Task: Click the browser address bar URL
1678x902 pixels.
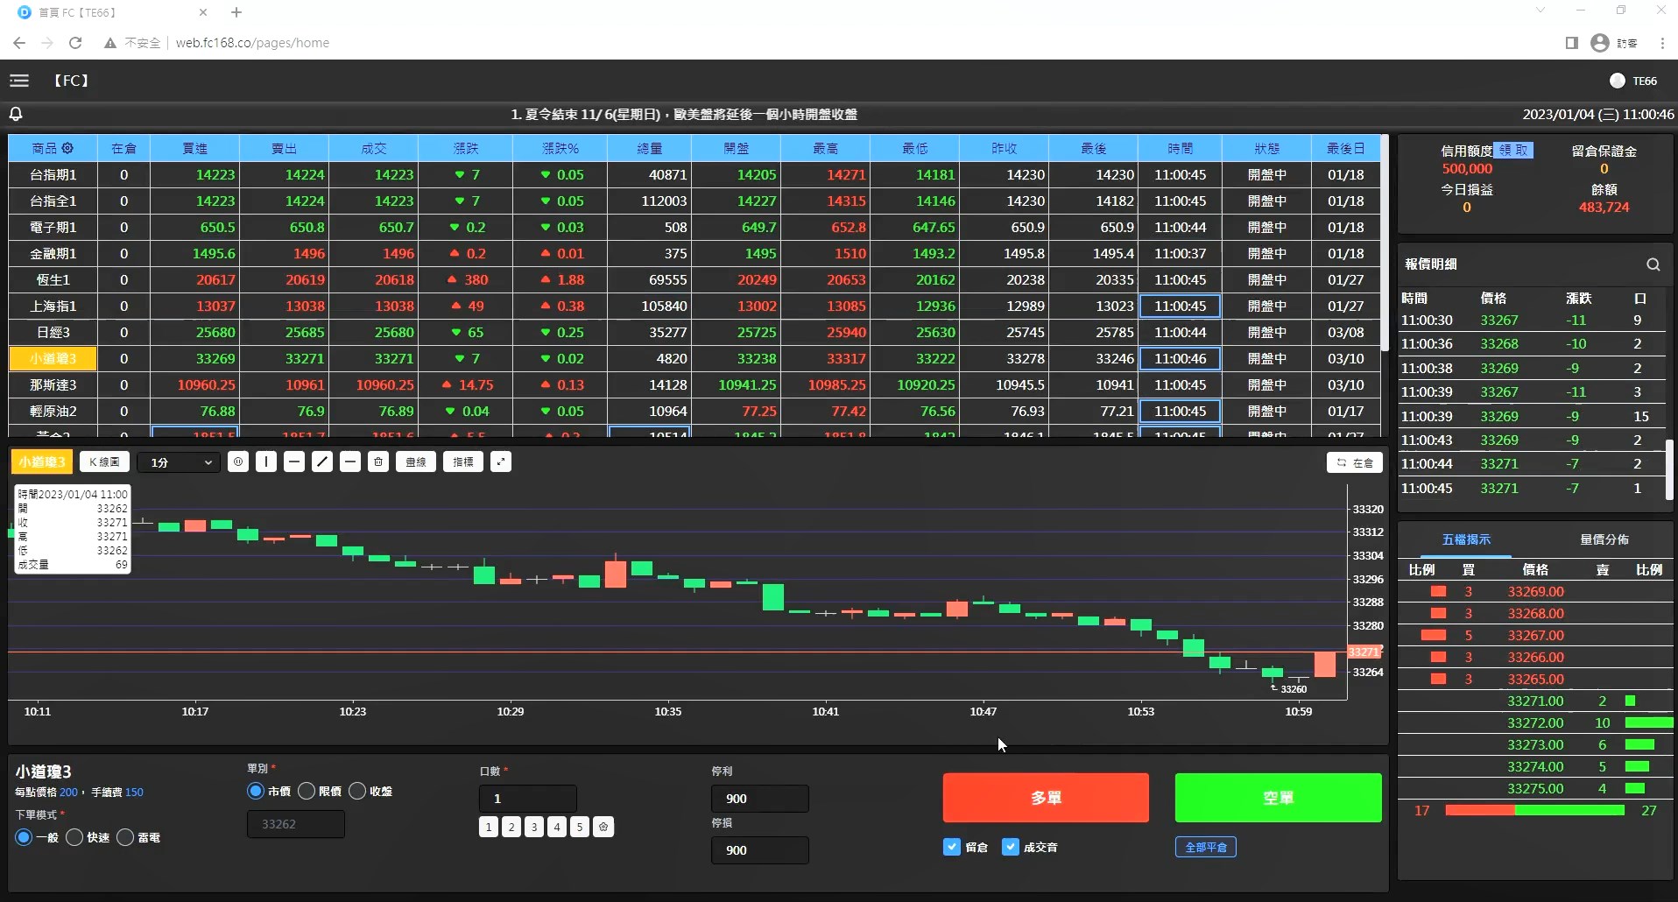Action: [252, 43]
